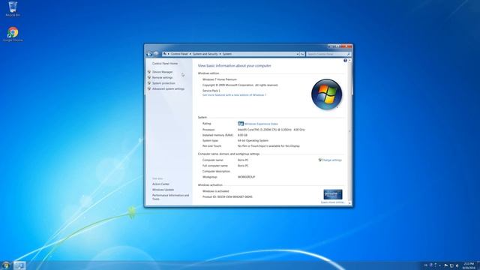Click the WORKGROUP value
The image size is (480, 270).
[x=247, y=177]
